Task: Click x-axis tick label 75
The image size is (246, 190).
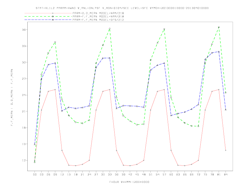Action: (205, 174)
